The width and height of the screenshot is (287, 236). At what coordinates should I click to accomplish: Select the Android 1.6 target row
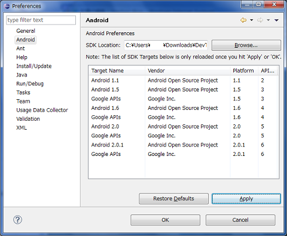point(184,108)
